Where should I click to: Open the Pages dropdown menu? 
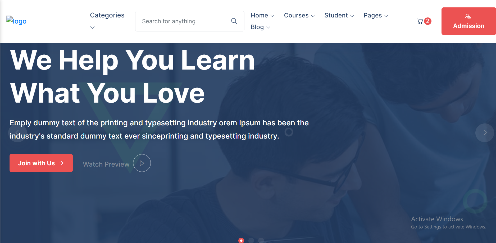376,16
